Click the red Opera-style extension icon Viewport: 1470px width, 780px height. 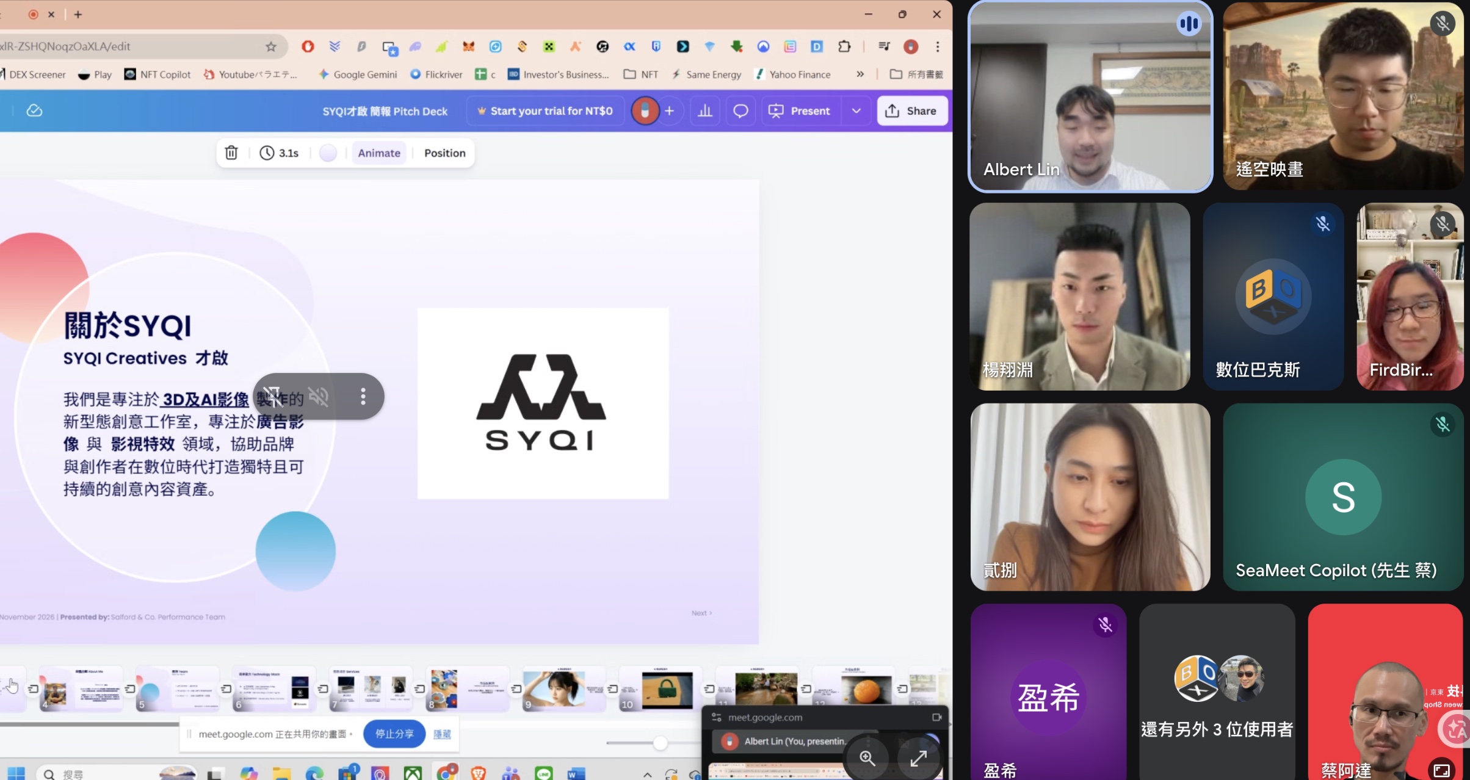[x=308, y=46]
